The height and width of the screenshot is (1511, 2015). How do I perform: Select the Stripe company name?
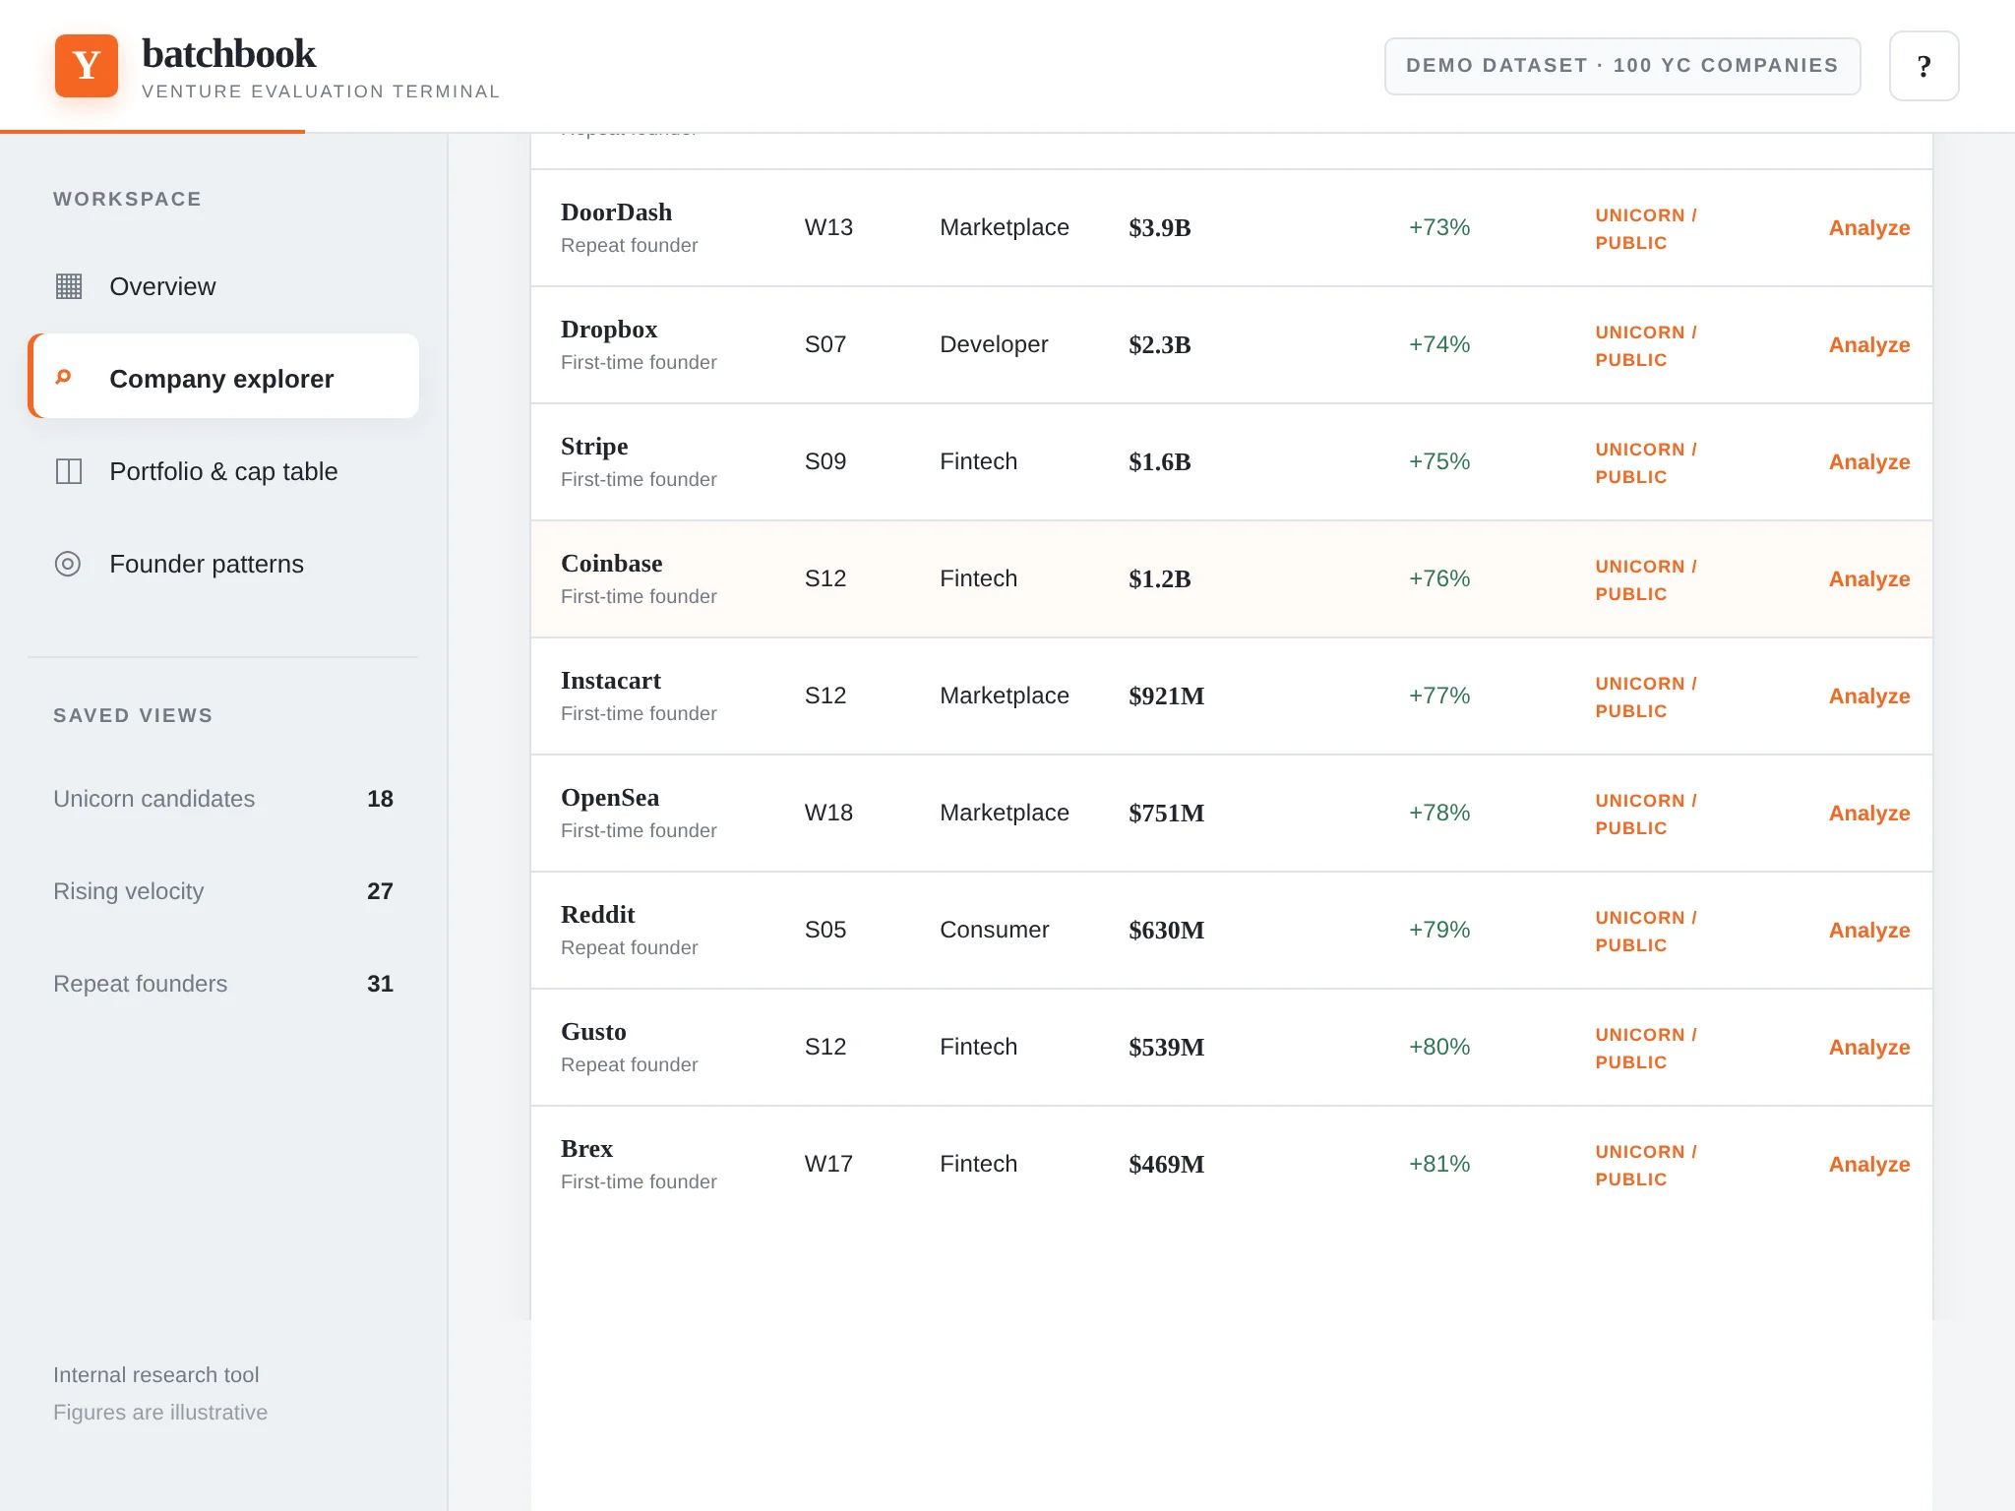pyautogui.click(x=594, y=447)
